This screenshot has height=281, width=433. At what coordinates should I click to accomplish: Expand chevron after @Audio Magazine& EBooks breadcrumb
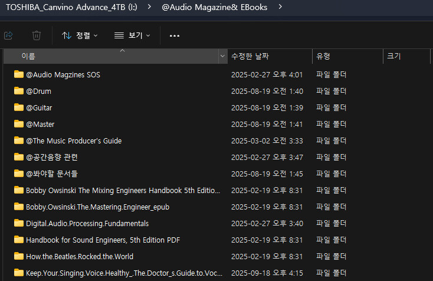280,6
